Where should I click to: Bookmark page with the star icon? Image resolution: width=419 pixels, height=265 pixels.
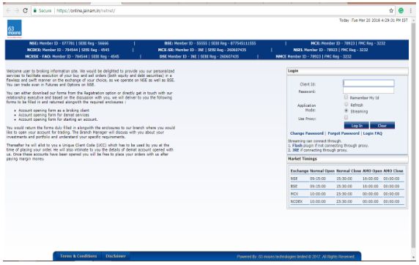tap(391, 11)
